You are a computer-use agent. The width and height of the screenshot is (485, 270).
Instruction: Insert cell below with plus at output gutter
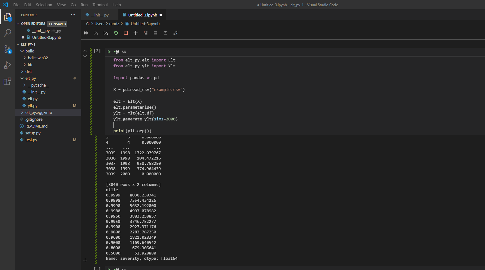tap(85, 260)
